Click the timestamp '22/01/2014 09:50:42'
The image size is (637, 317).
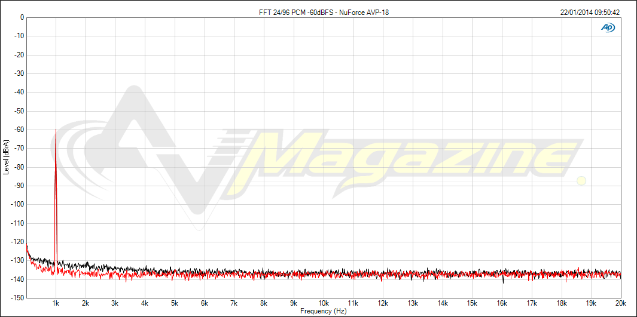tap(590, 13)
